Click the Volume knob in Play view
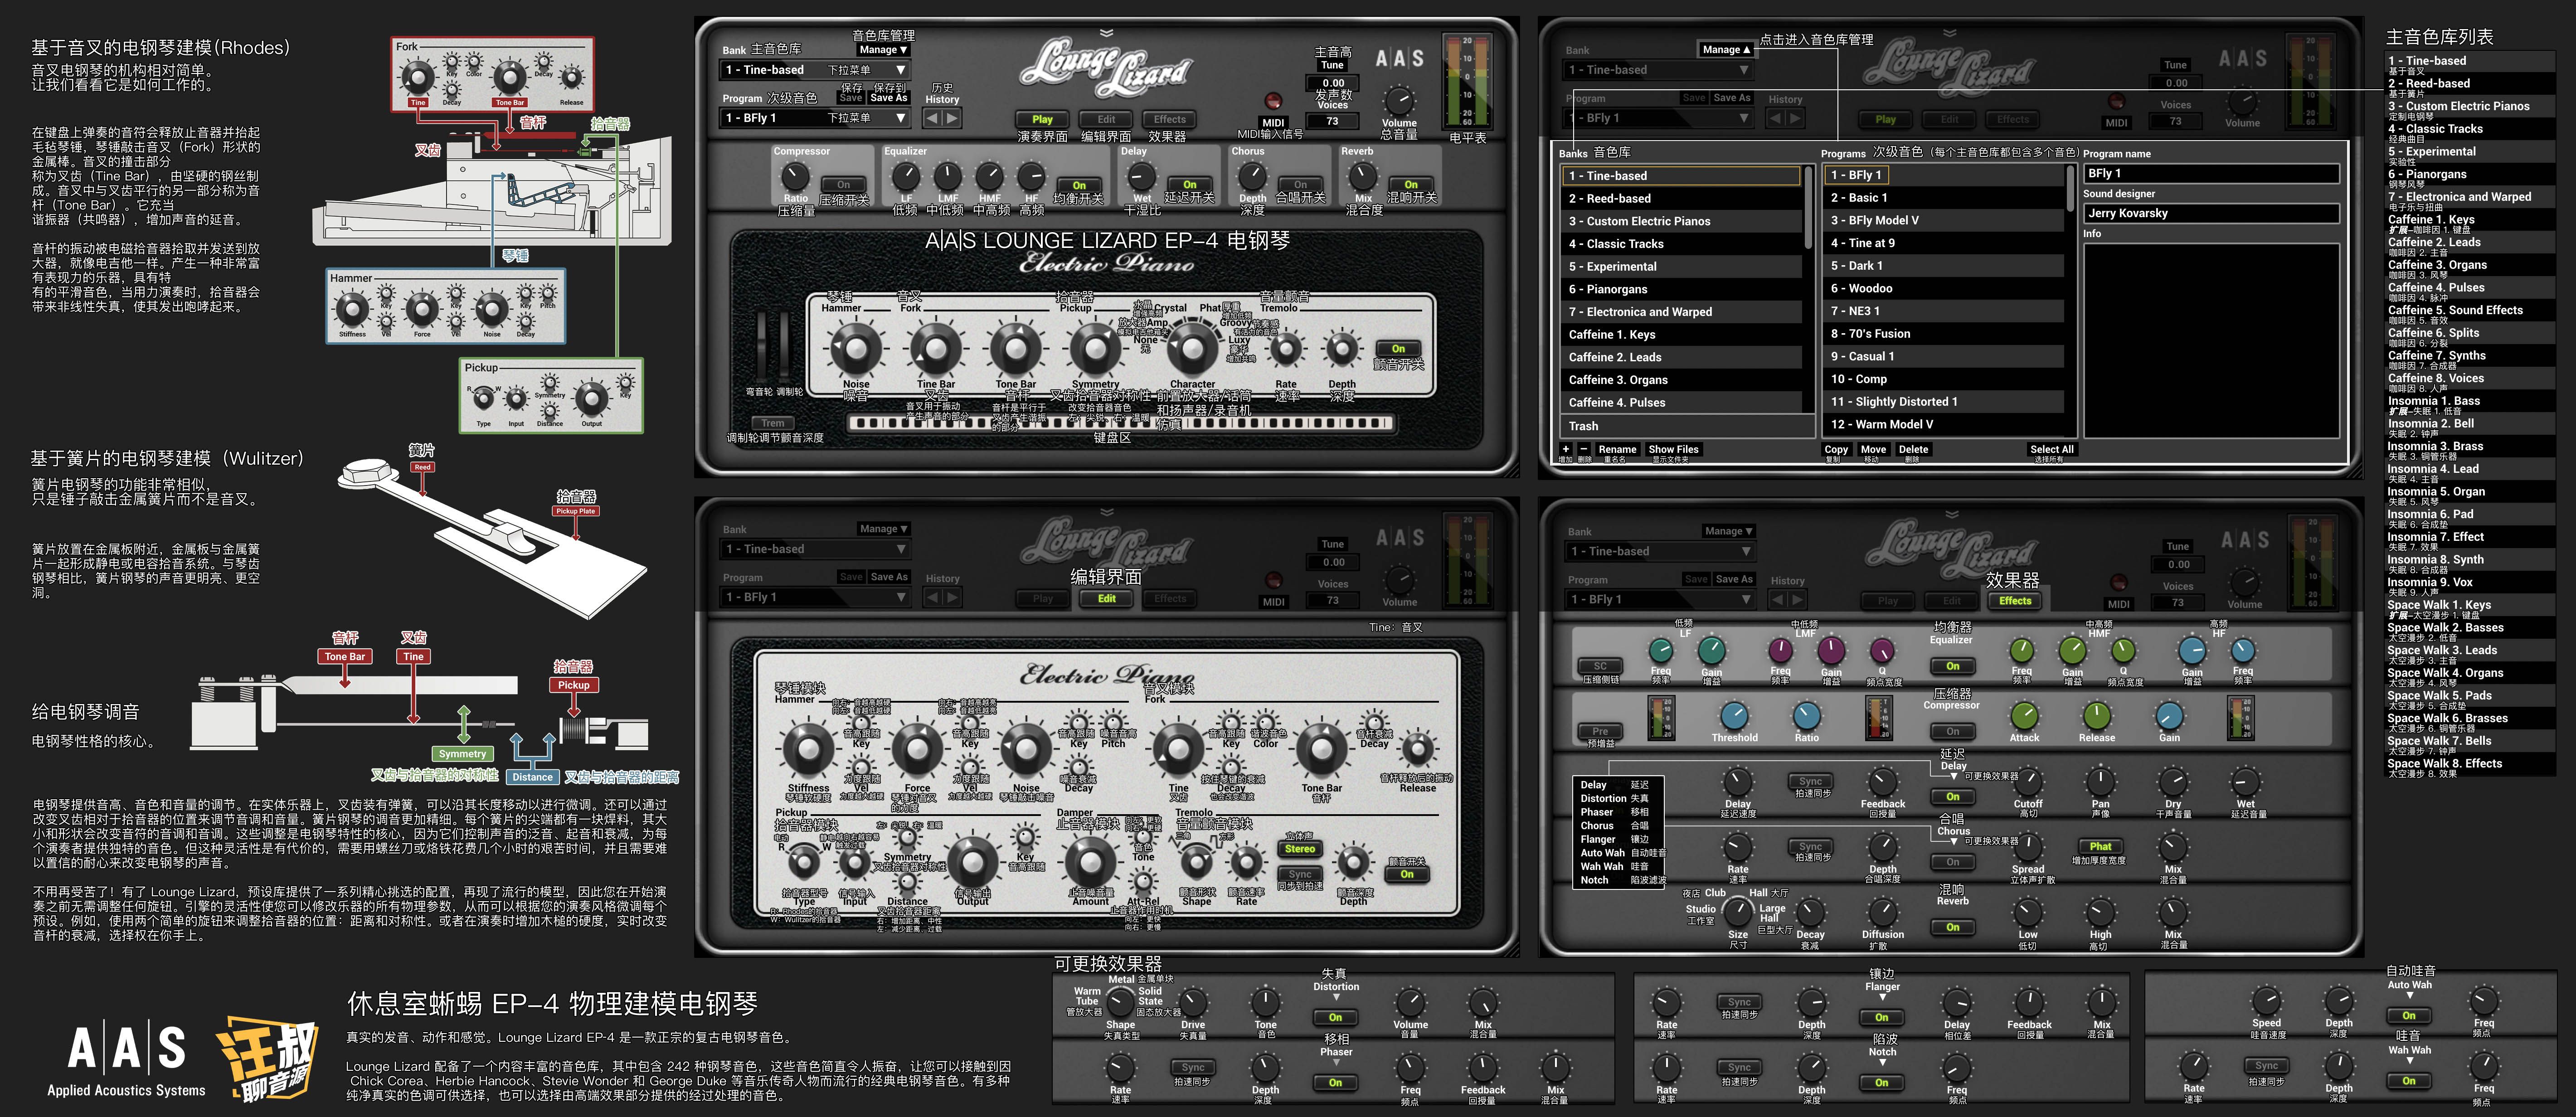The height and width of the screenshot is (1117, 2576). (x=1399, y=101)
